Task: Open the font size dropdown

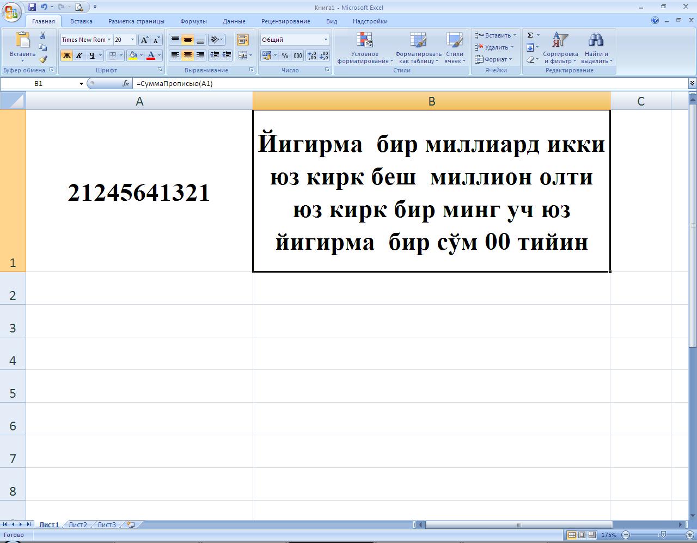Action: [x=132, y=40]
